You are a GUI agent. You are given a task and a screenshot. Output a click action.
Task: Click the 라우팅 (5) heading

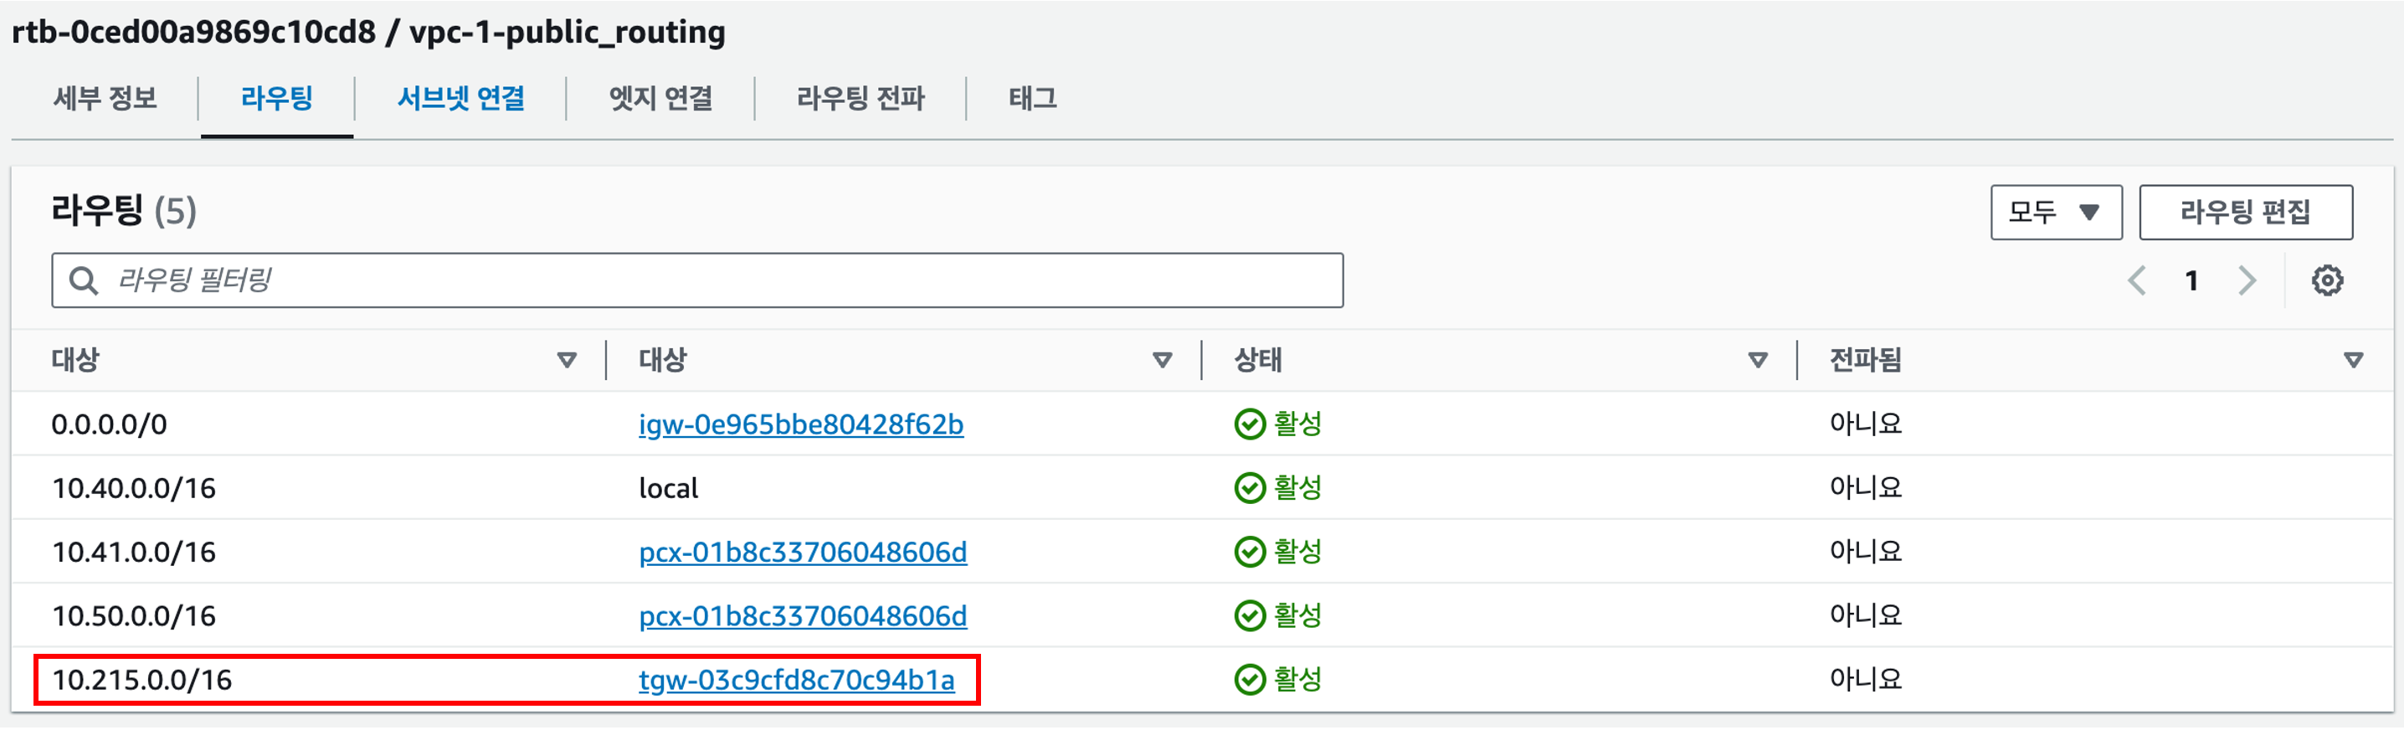point(123,211)
